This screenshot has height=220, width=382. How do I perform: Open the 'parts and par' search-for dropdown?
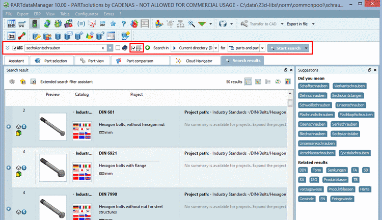[x=262, y=48]
